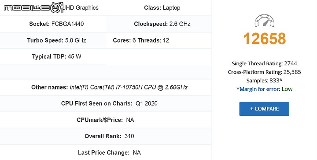Click the Turbo Speed: 5.0 GHz cell
The height and width of the screenshot is (160, 317).
click(53, 40)
